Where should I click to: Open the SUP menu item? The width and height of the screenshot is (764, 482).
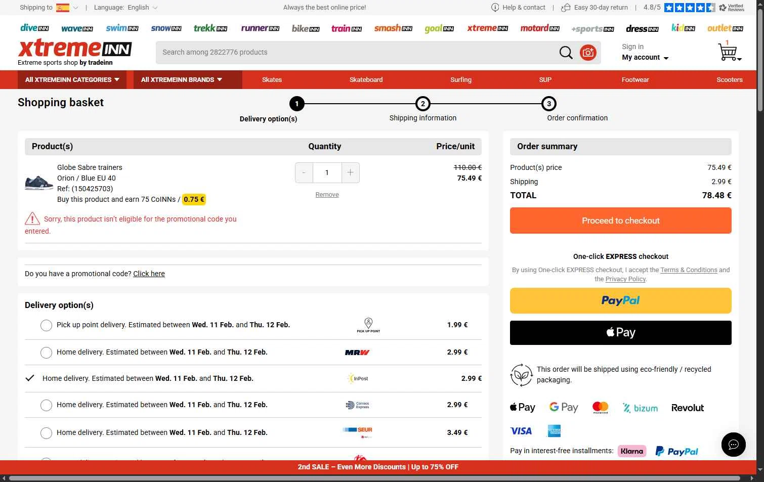pyautogui.click(x=545, y=80)
